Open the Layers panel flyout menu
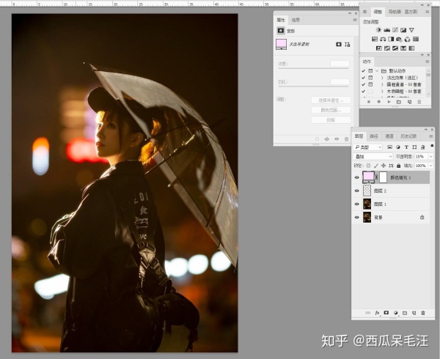 (x=431, y=136)
